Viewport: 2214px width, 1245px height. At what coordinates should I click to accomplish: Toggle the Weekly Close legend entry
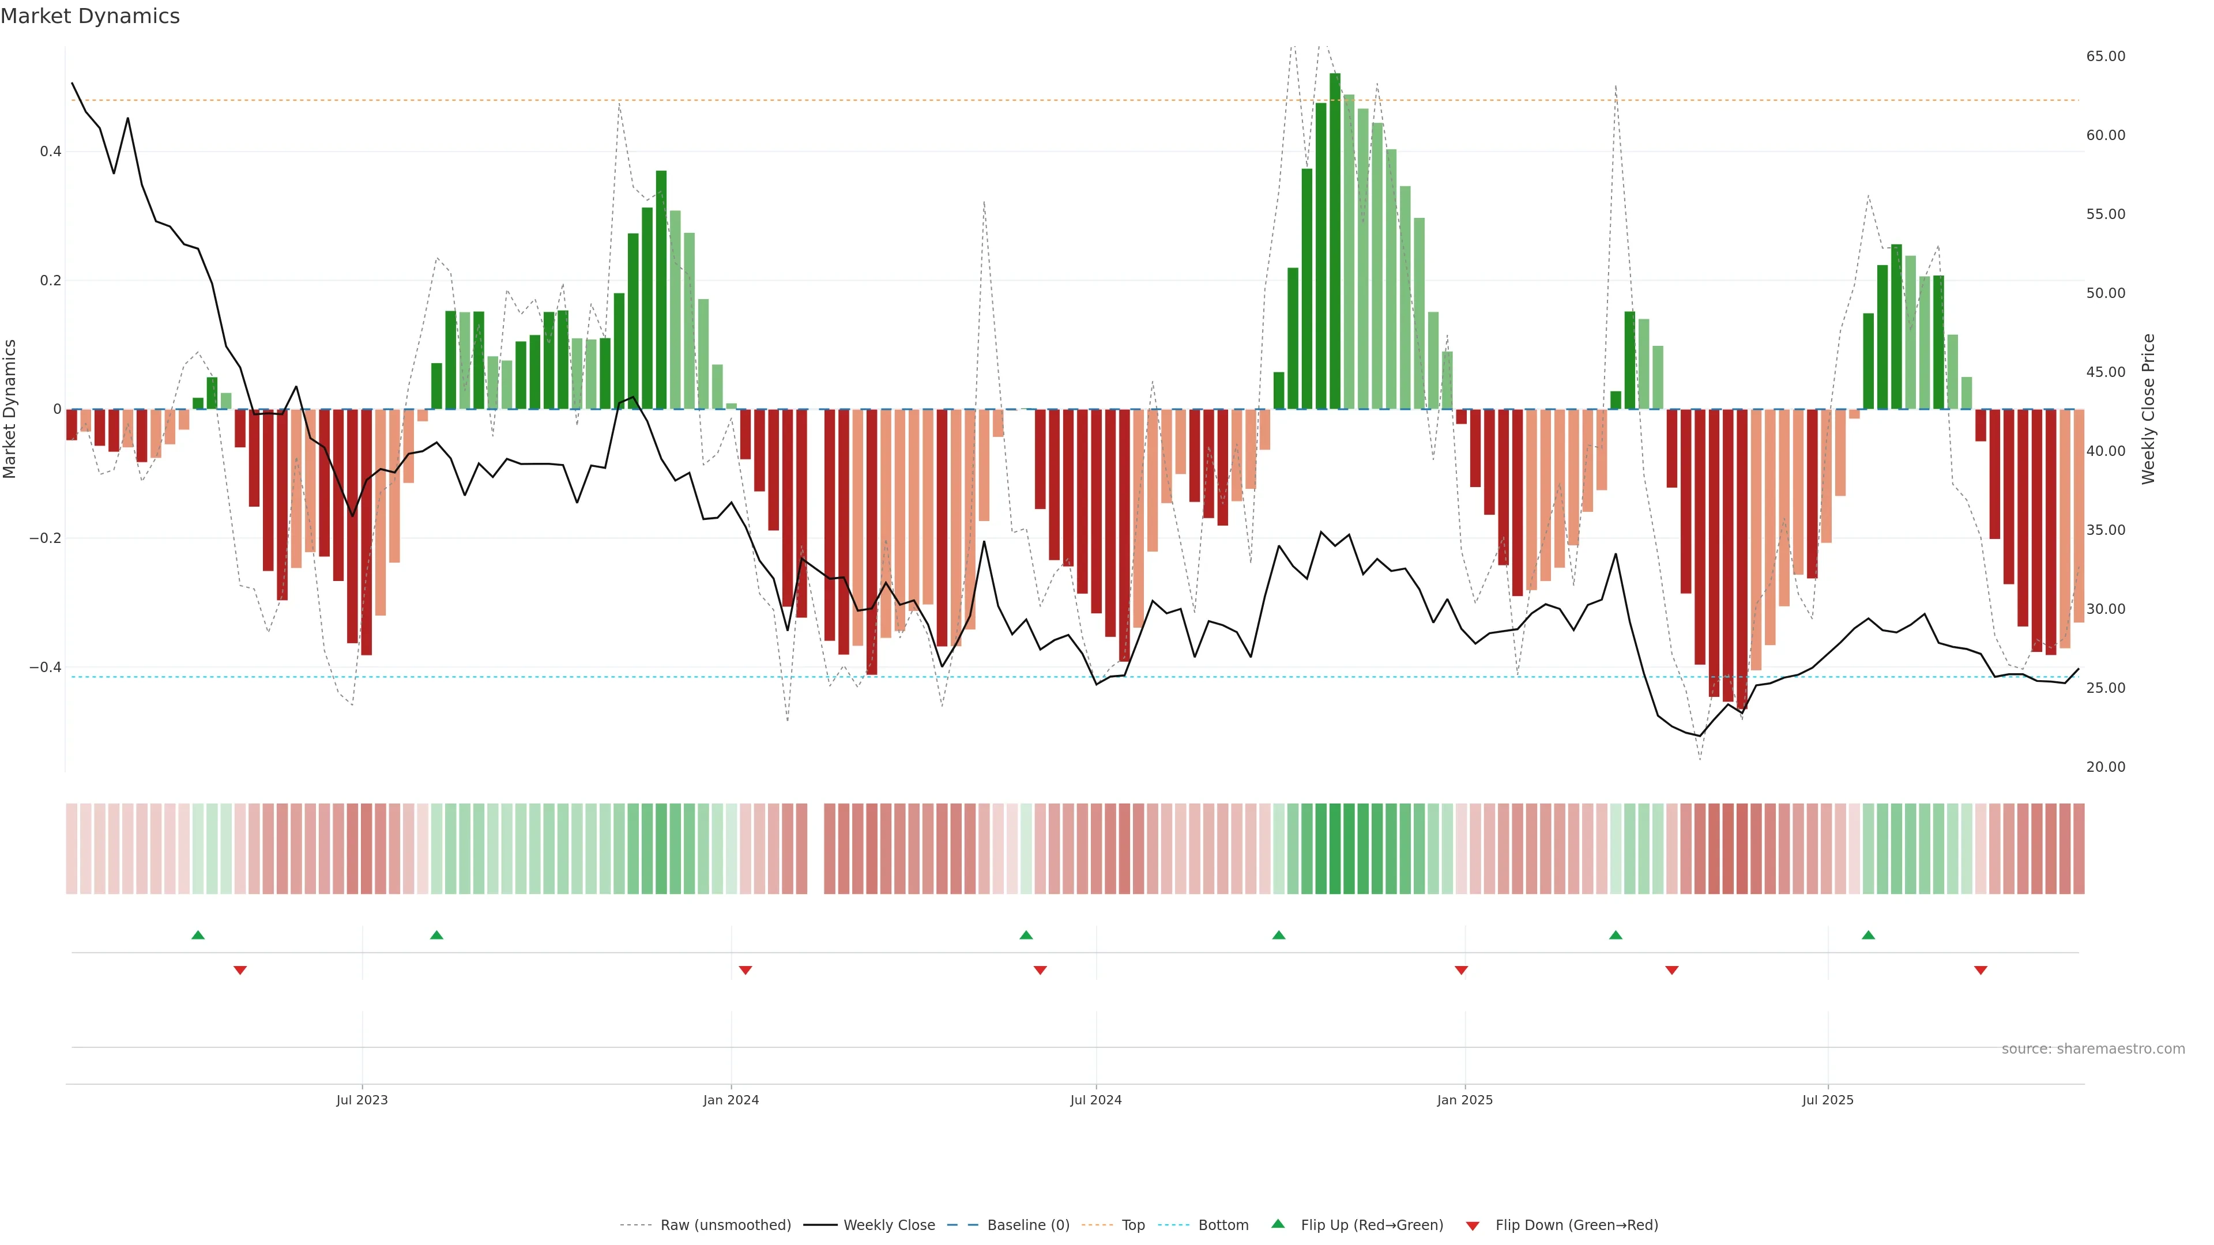coord(888,1224)
